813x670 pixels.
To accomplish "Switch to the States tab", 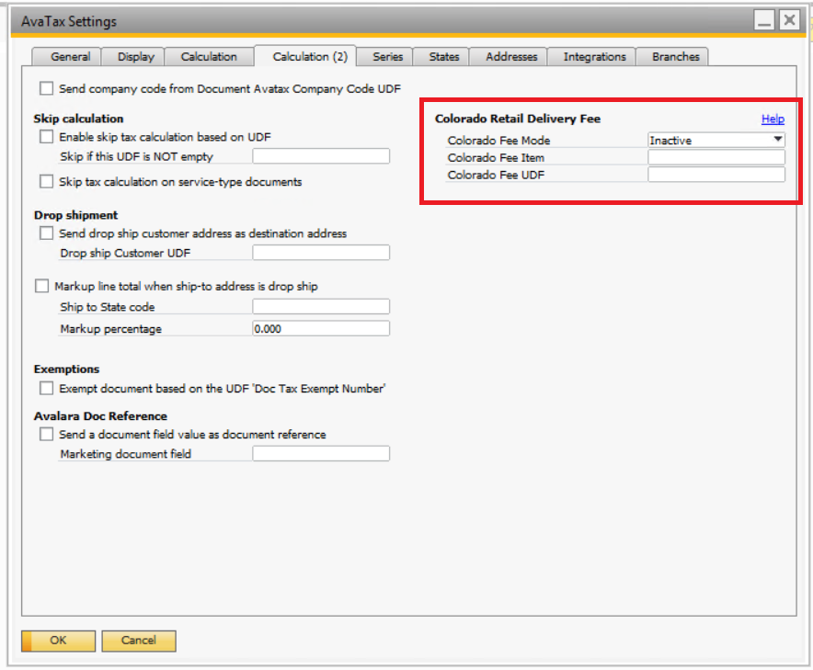I will click(x=441, y=56).
